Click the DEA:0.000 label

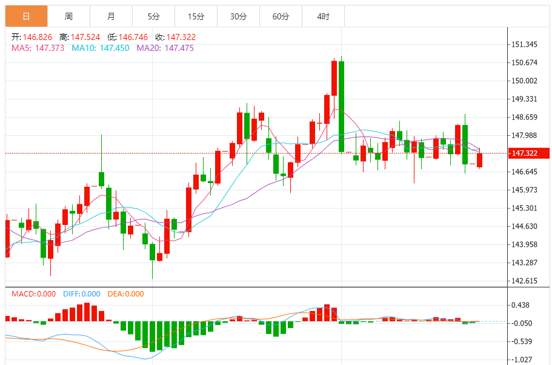[125, 294]
